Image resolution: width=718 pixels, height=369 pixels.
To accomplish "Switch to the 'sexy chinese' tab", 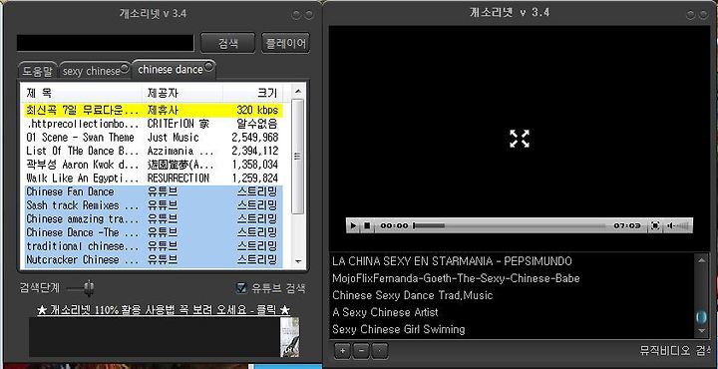I will [91, 72].
